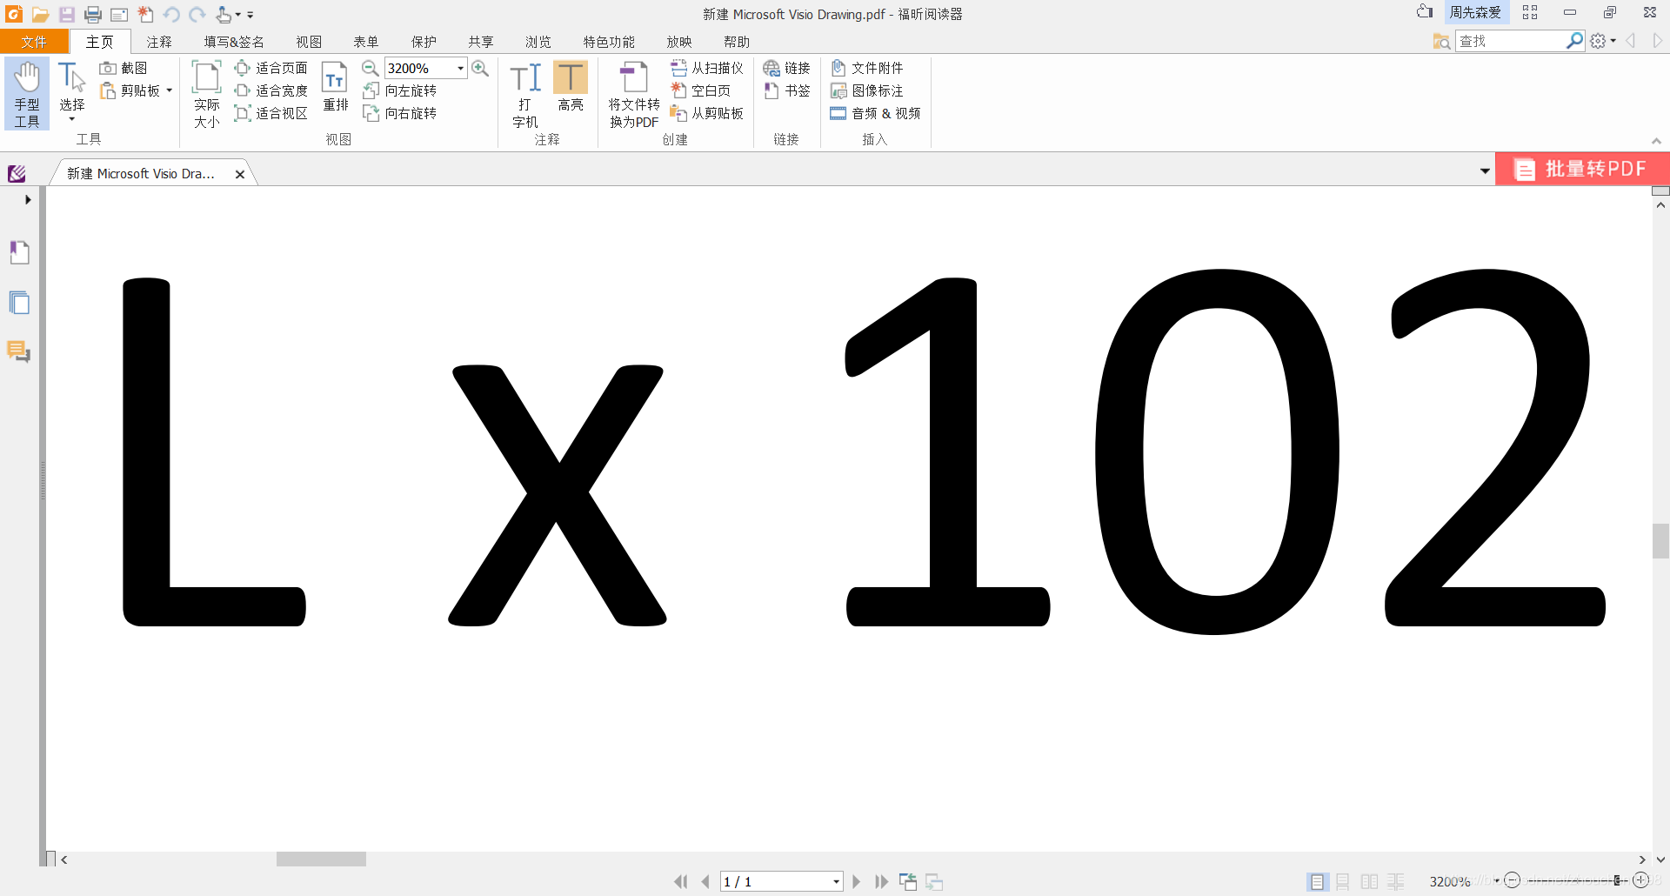
Task: Create a Blank page (空白页)
Action: pos(700,90)
